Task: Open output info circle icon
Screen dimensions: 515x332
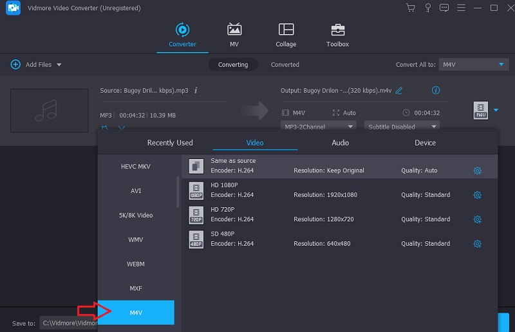Action: (436, 91)
